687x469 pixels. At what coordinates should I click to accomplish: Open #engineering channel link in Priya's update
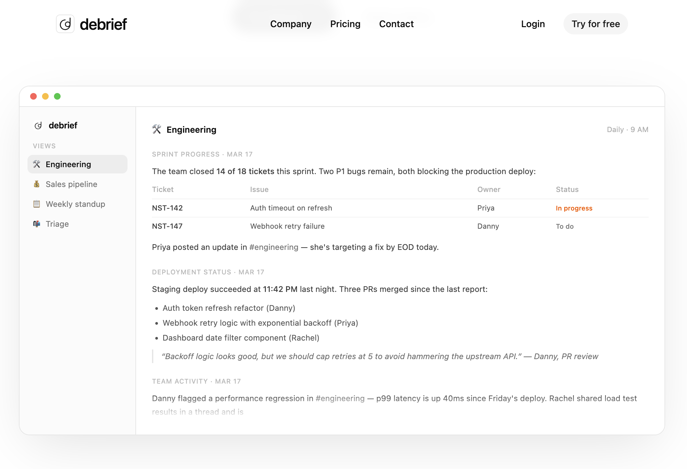click(x=274, y=247)
